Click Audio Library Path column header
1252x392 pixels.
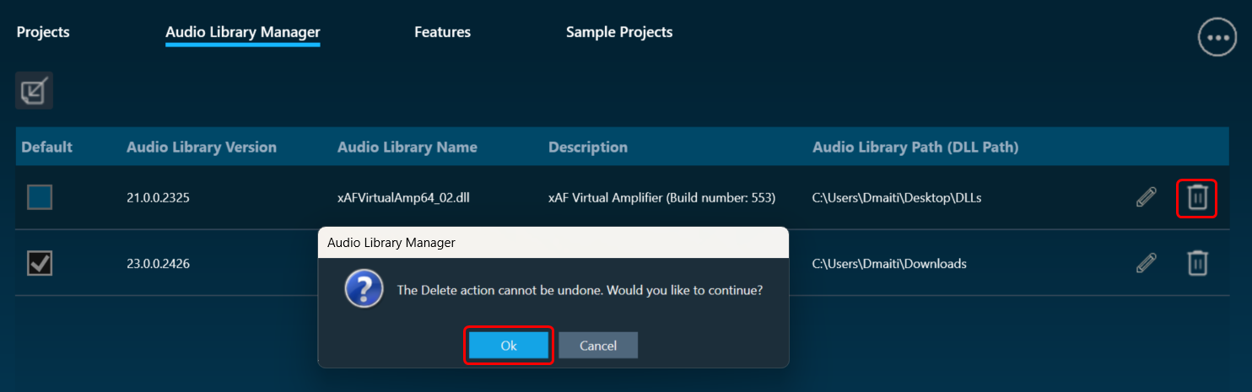(x=915, y=147)
